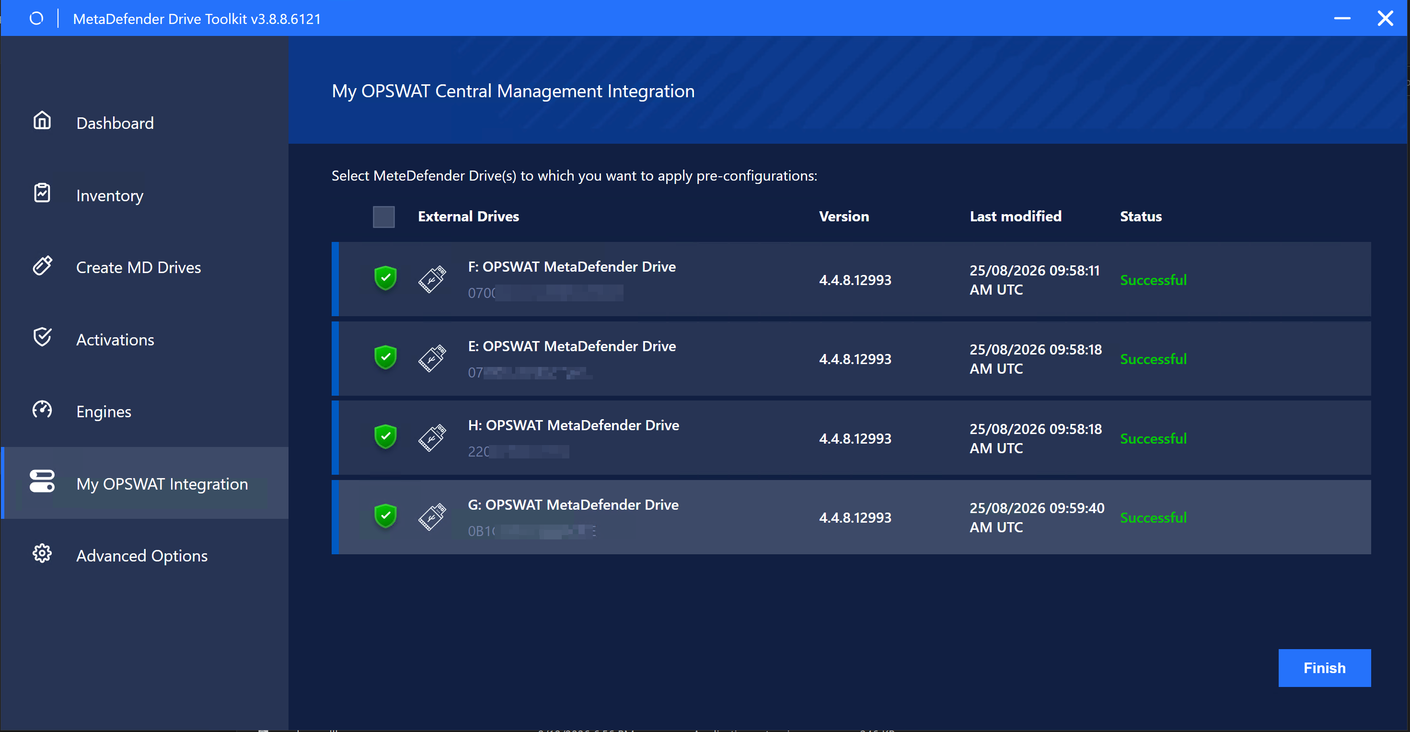Click the My OPSWAT Integration server icon
The image size is (1410, 732).
point(42,482)
